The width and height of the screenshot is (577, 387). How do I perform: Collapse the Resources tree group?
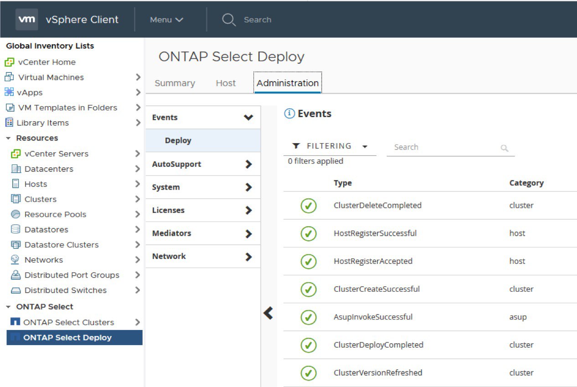tap(8, 138)
